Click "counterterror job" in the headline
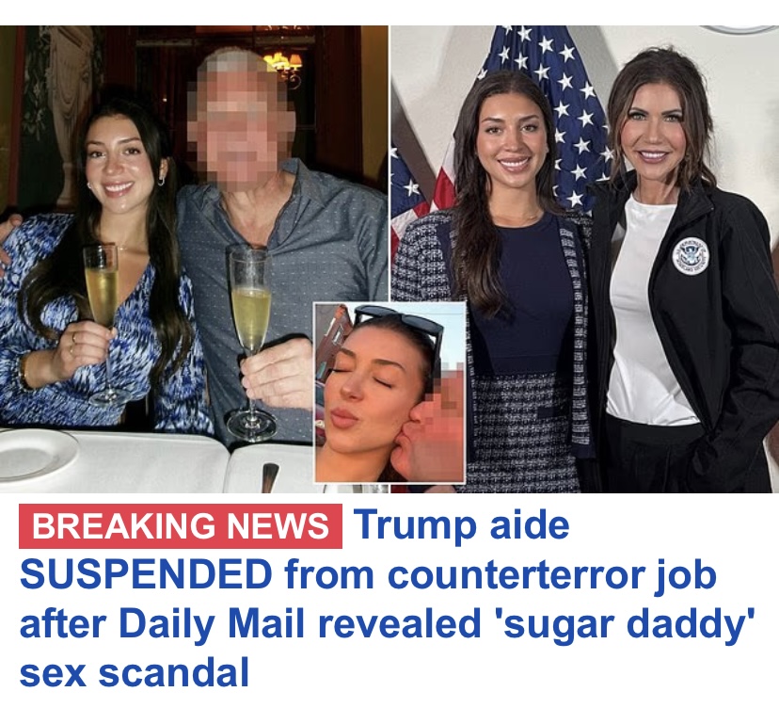Viewport: 779px width, 708px height. (x=552, y=576)
